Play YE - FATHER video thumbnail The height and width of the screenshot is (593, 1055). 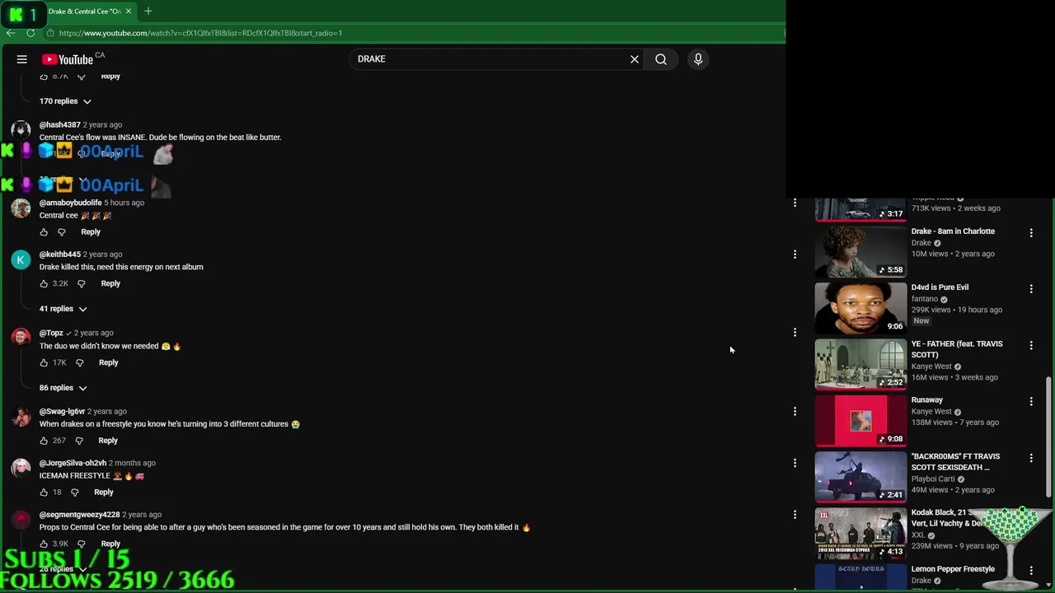point(860,364)
